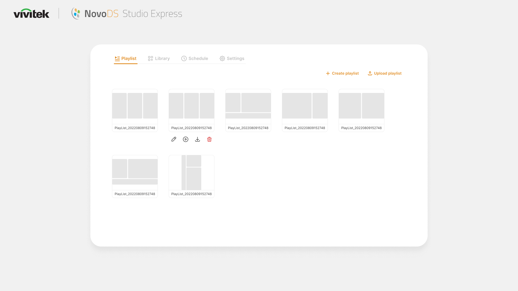Switch to the Library tab
The width and height of the screenshot is (518, 291).
(159, 58)
